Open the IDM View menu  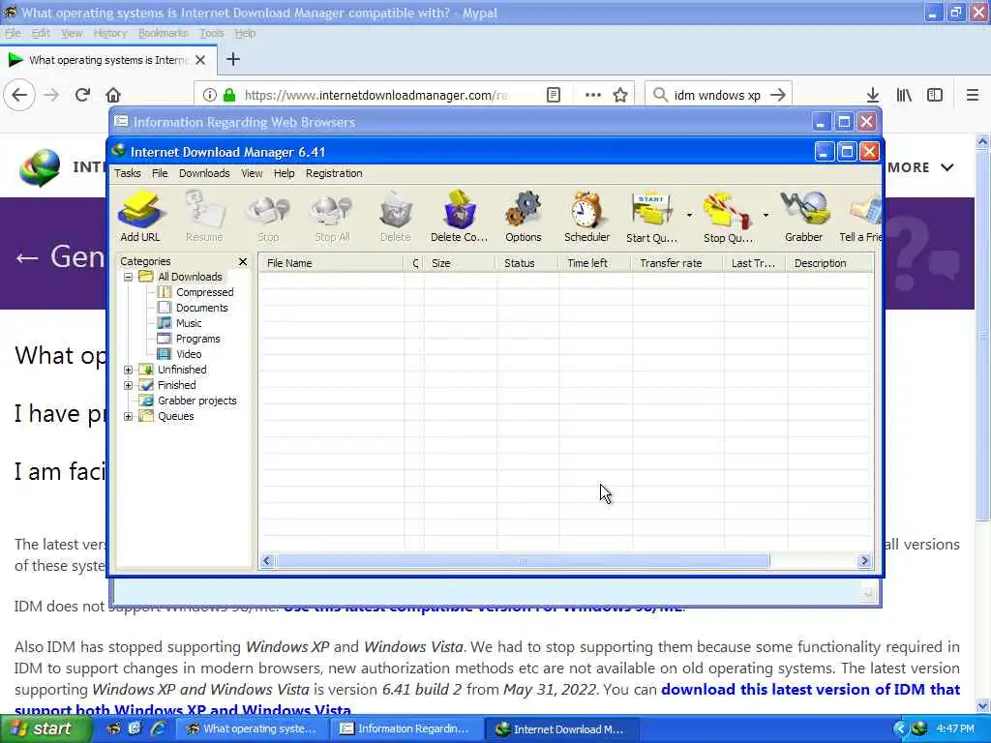click(252, 173)
